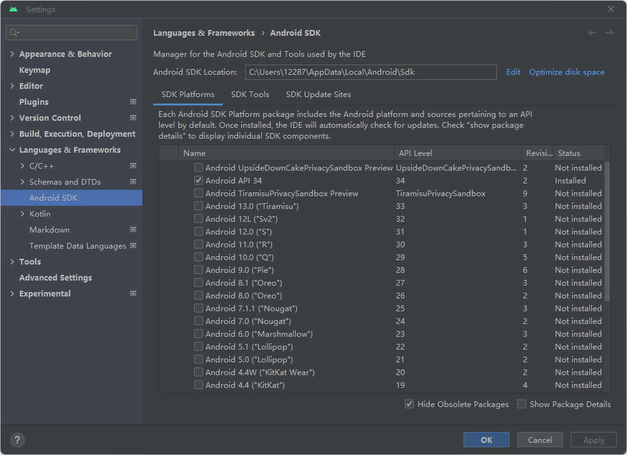Confirm with the OK button
Viewport: 627px width, 455px height.
(487, 440)
